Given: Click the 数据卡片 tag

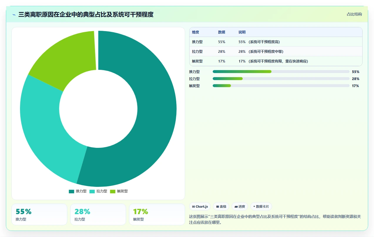Looking at the screenshot, I should click(x=261, y=206).
